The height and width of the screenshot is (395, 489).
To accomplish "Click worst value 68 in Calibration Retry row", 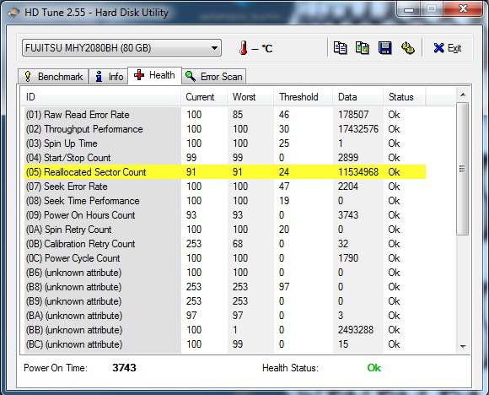I will [238, 244].
